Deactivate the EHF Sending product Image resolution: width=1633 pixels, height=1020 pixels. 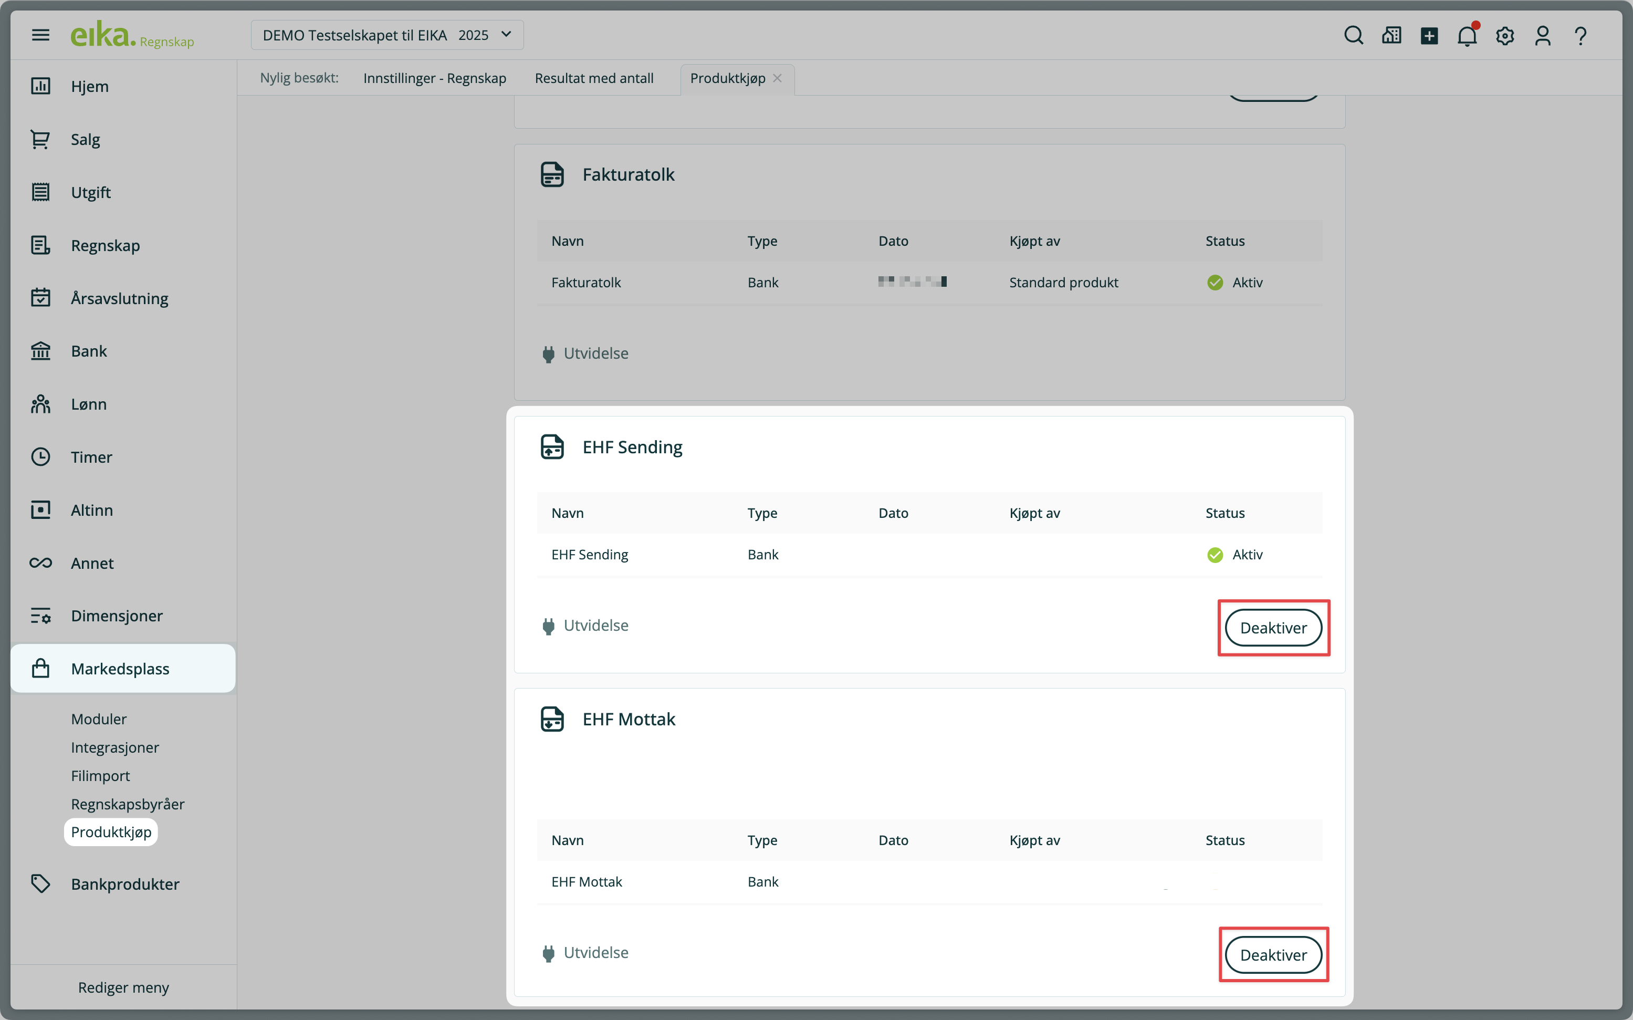[1272, 628]
